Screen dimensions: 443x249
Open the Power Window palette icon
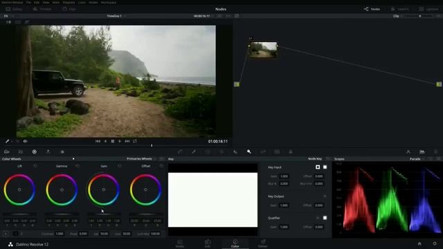(208, 152)
